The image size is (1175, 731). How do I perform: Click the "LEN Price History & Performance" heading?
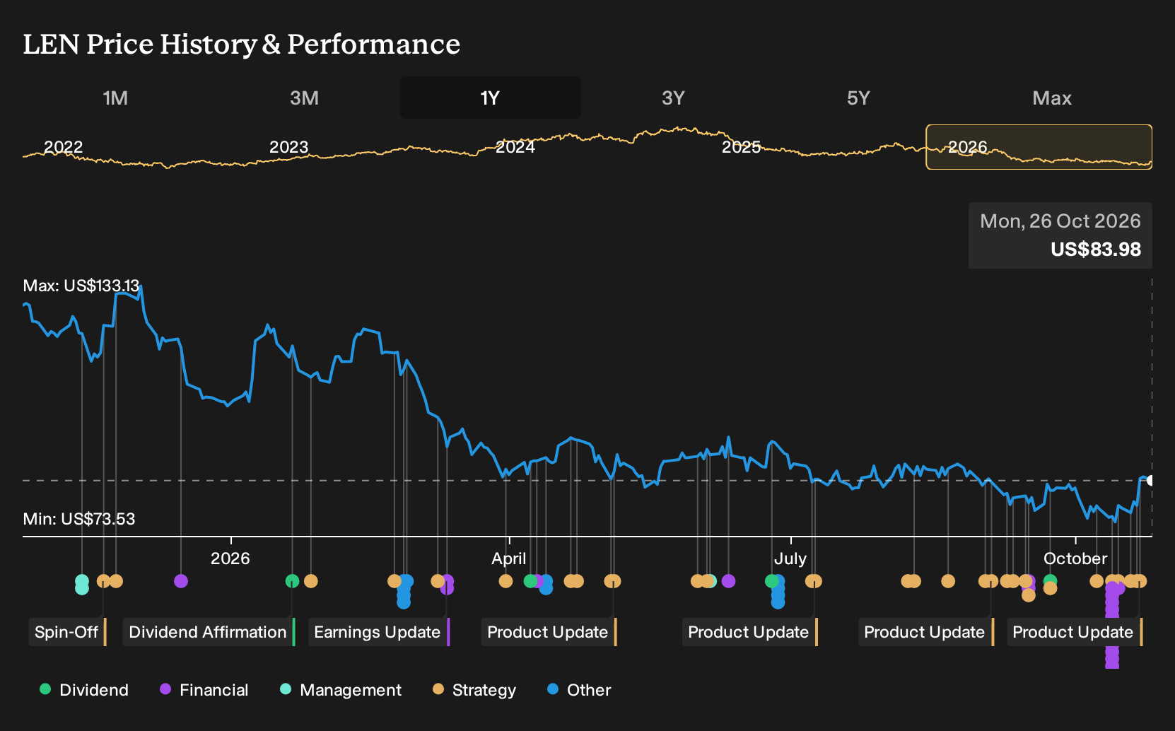242,44
